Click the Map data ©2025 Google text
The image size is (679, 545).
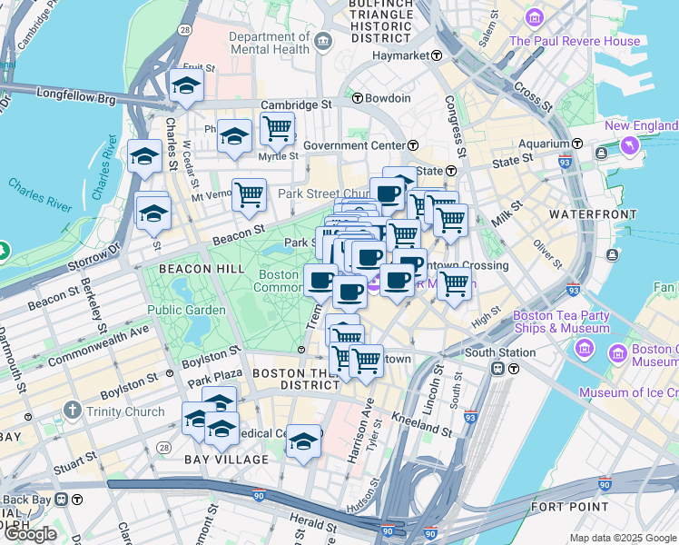[x=624, y=539]
